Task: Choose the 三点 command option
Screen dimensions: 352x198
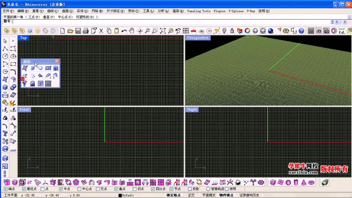Action: pyautogui.click(x=34, y=17)
